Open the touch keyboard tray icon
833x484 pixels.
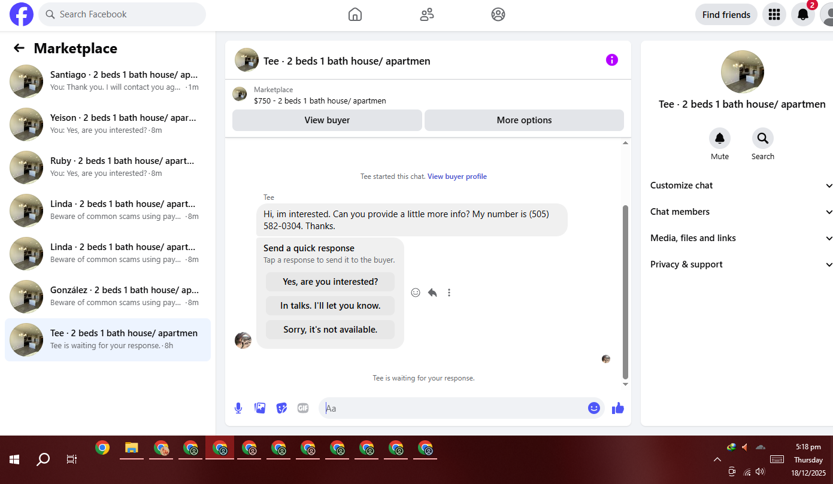pos(777,459)
